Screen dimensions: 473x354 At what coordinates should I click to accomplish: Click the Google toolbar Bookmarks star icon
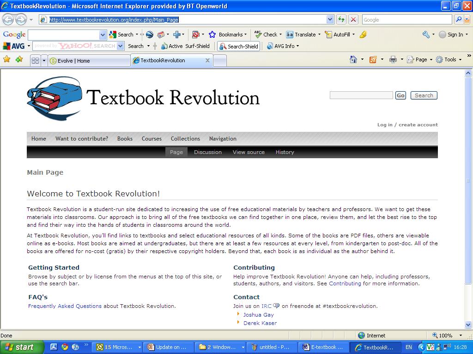pyautogui.click(x=212, y=35)
